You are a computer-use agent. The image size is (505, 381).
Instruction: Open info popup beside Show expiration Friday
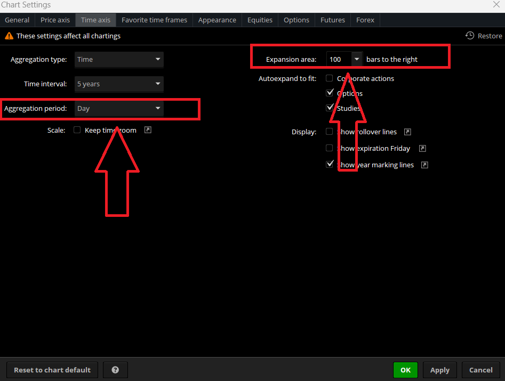[x=422, y=148]
